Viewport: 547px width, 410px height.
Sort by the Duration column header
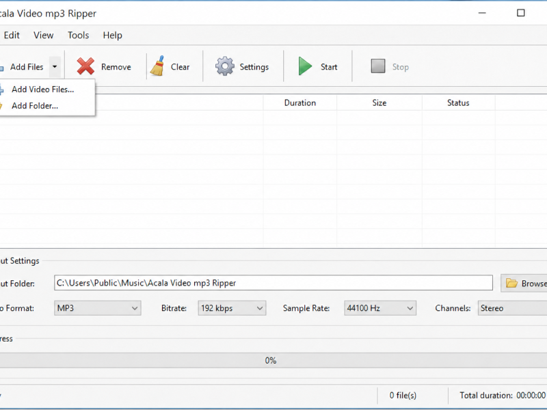pyautogui.click(x=300, y=103)
